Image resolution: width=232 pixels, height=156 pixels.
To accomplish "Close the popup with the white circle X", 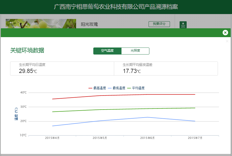I will (x=225, y=33).
